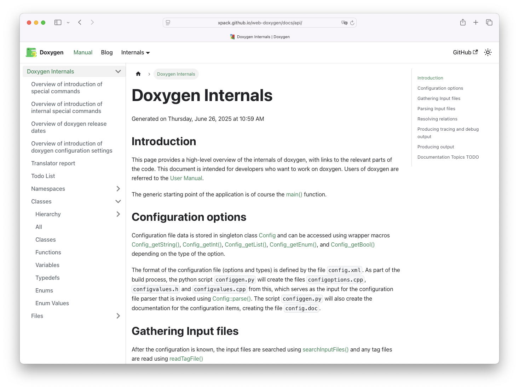Open the GitHub external link
Screen dimensions: 519x390
point(465,52)
